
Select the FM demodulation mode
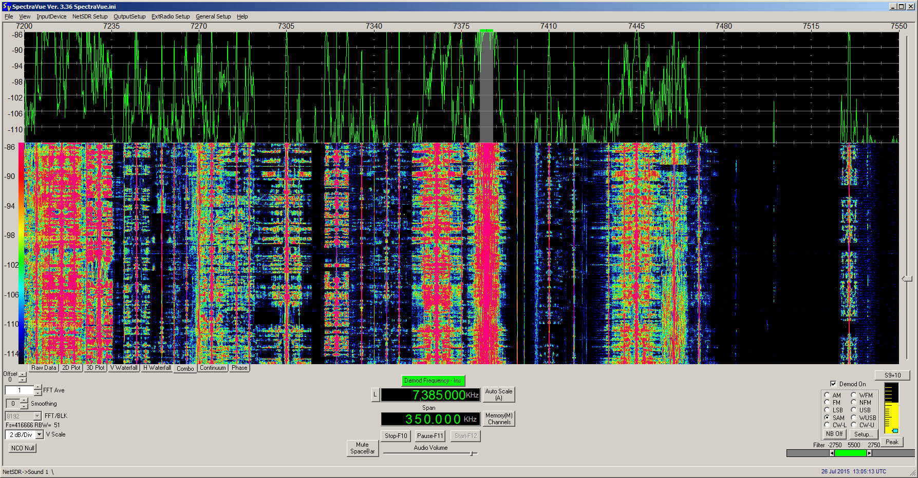tap(833, 403)
